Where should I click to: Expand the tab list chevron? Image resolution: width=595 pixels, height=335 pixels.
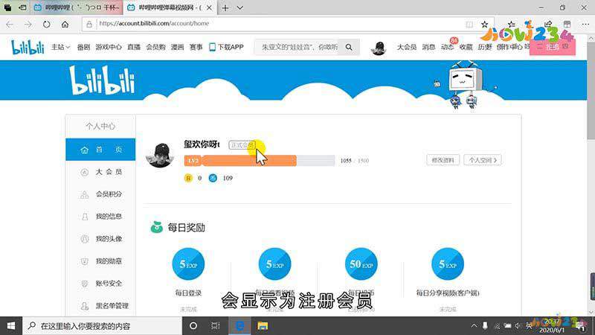(x=239, y=7)
